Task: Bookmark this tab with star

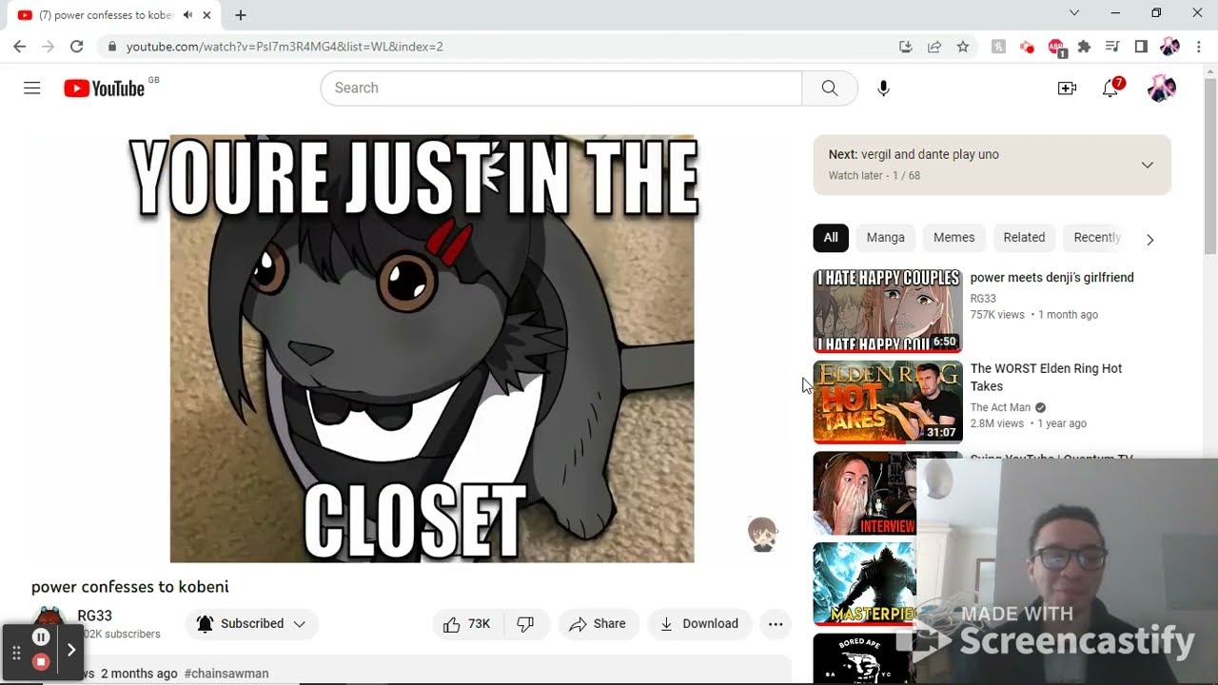Action: 963,47
